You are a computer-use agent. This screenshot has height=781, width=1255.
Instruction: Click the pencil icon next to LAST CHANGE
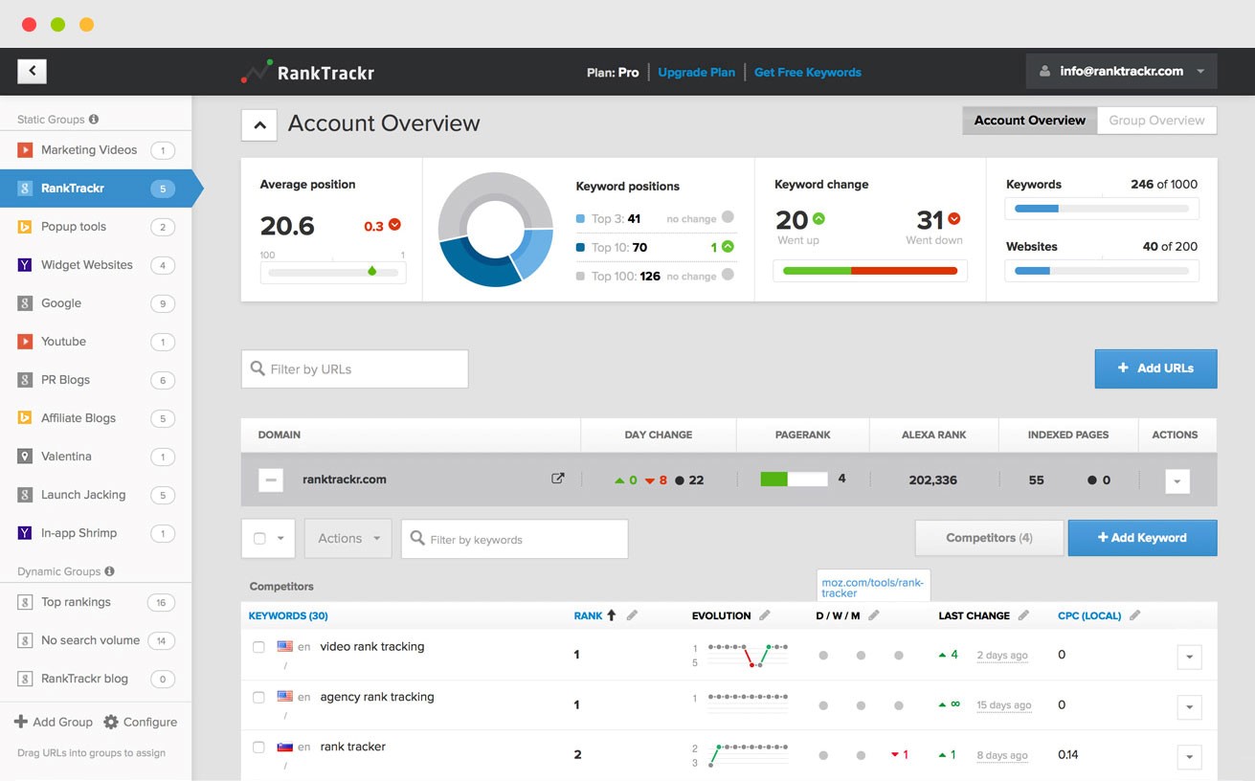pos(1023,615)
